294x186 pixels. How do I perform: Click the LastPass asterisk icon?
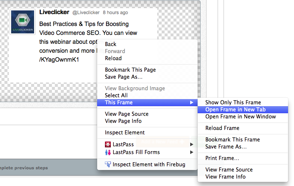(x=108, y=144)
